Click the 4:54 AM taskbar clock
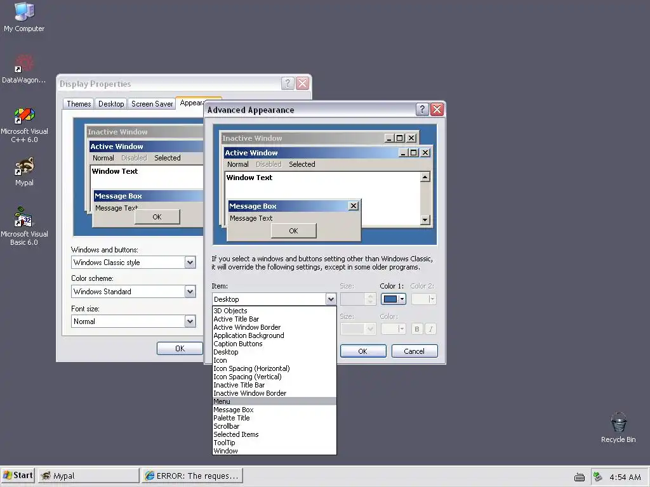 (625, 477)
